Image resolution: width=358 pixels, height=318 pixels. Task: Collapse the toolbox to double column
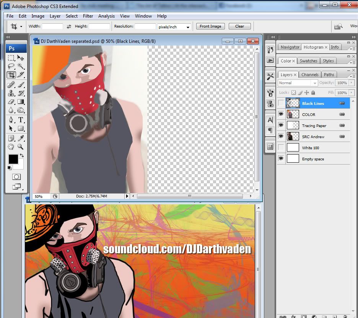(x=8, y=37)
